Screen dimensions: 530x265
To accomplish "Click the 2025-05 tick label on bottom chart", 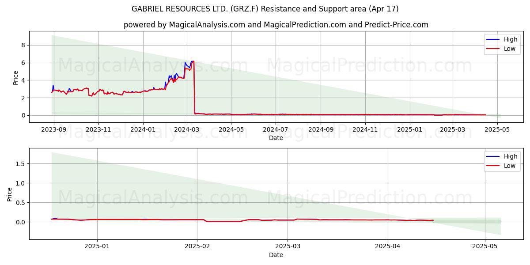I will click(x=485, y=247).
